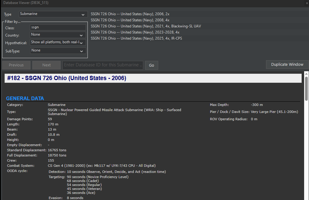Open the SubType filter dropdown
Screen dimensions: 309x200
(58, 51)
